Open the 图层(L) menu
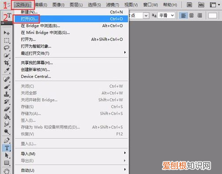 pyautogui.click(x=76, y=5)
